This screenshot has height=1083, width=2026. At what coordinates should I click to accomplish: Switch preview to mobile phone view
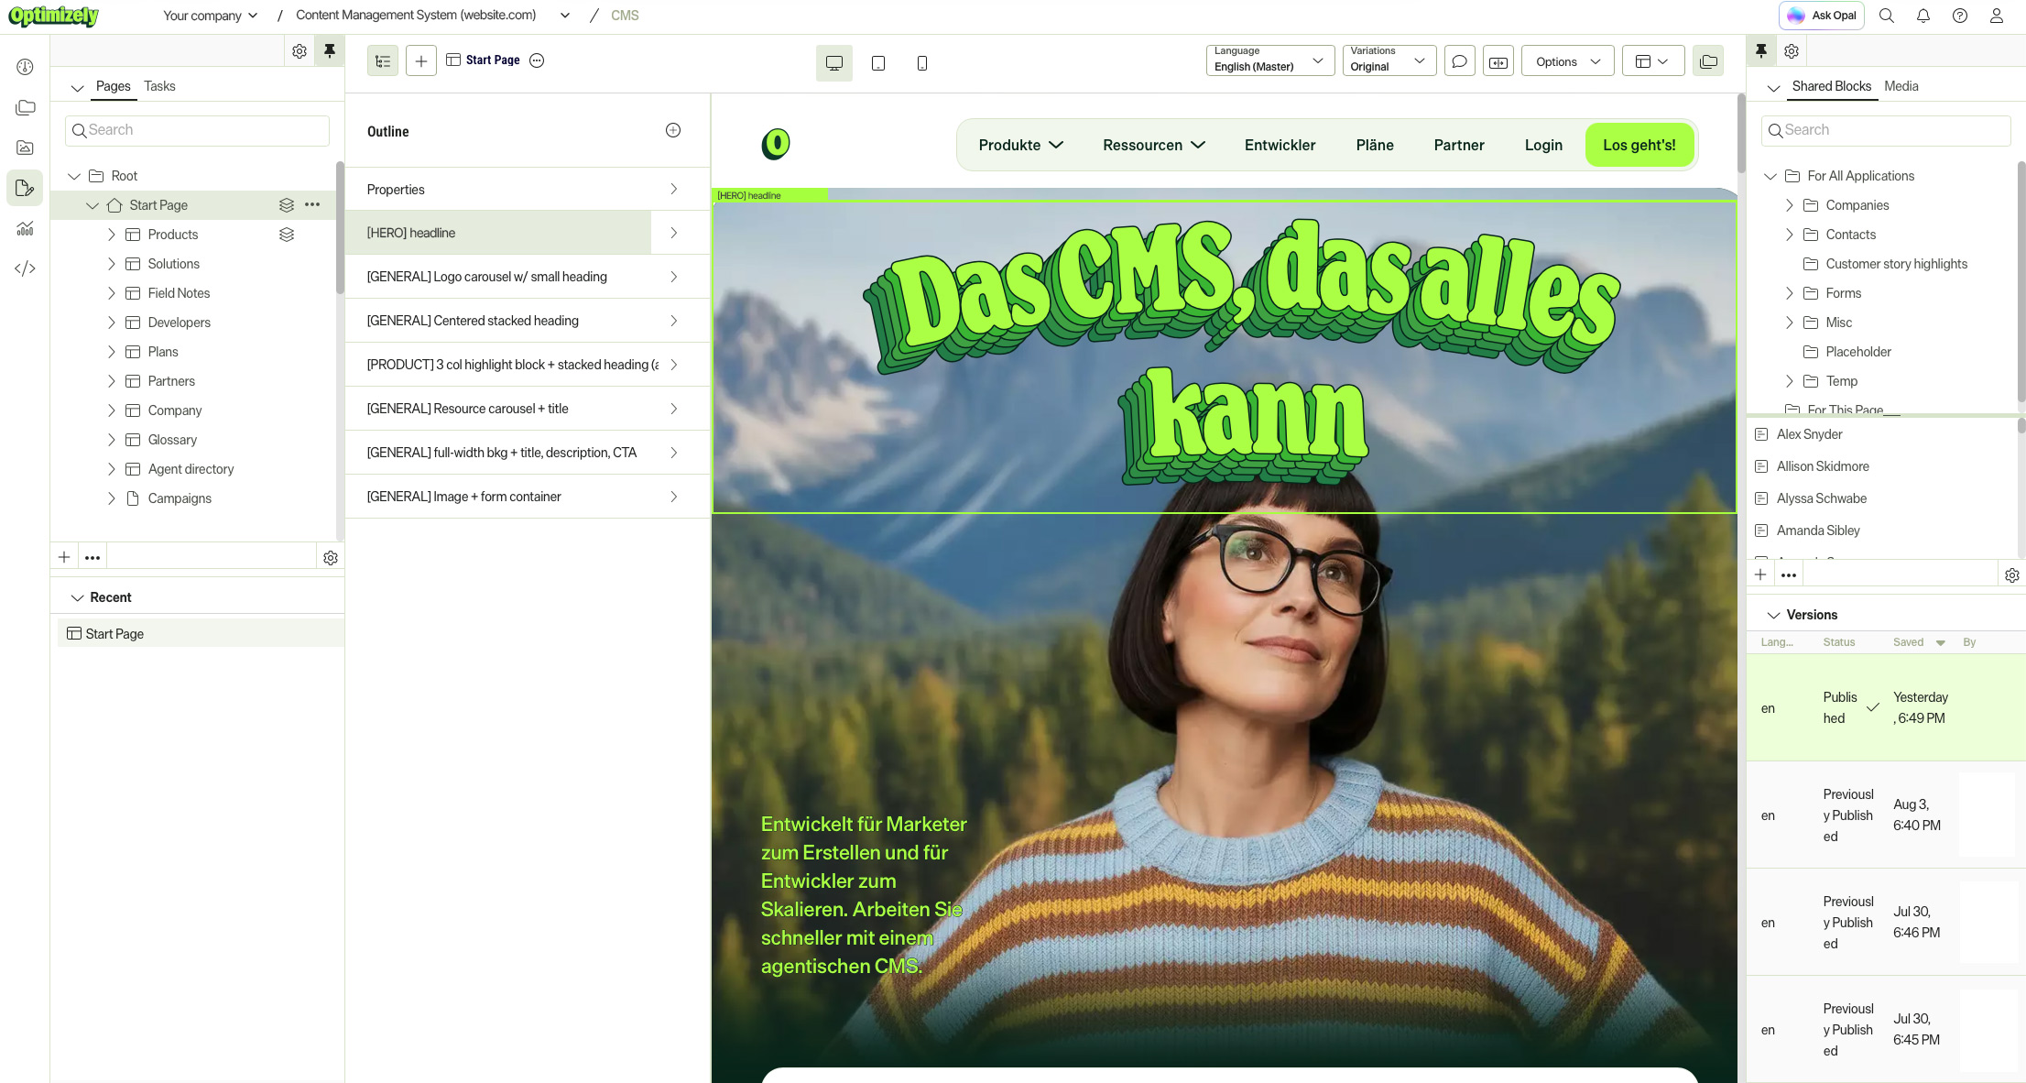(922, 63)
